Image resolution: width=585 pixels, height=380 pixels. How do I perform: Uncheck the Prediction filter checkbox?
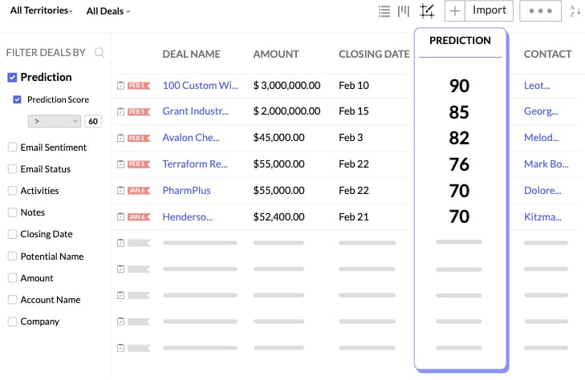click(12, 78)
